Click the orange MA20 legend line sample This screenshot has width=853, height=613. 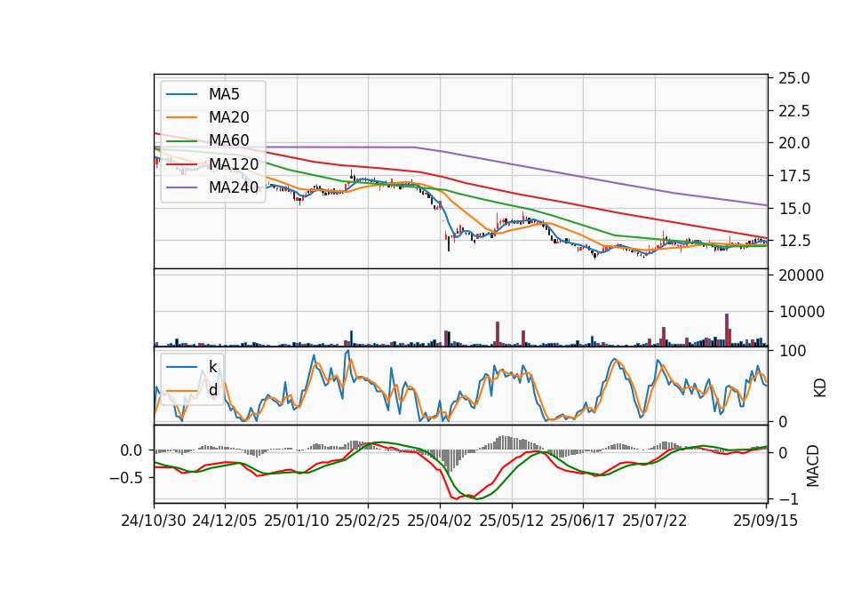coord(181,117)
